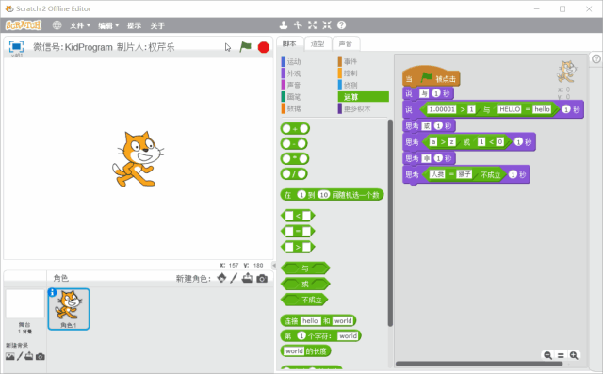Open the sprite info blue i button
The image size is (603, 374).
[x=53, y=293]
